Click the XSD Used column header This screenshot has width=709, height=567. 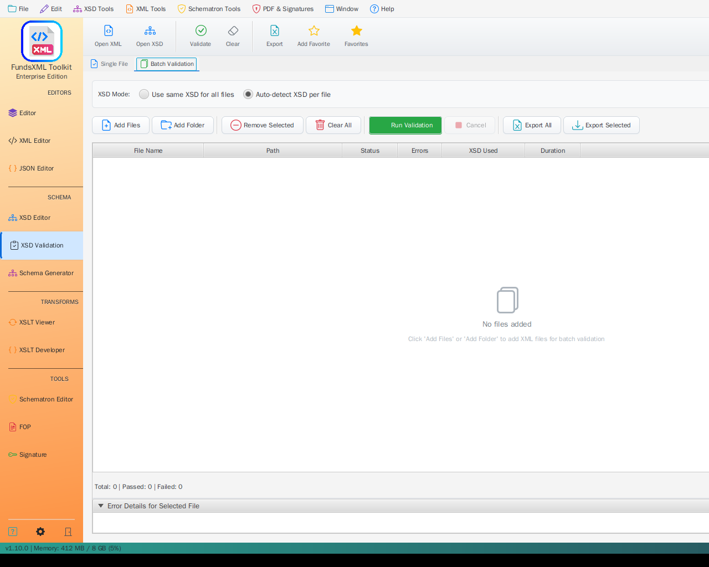click(484, 151)
